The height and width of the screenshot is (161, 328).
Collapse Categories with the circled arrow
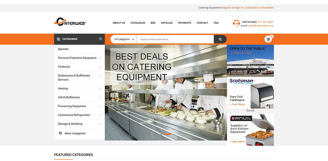pos(100,39)
